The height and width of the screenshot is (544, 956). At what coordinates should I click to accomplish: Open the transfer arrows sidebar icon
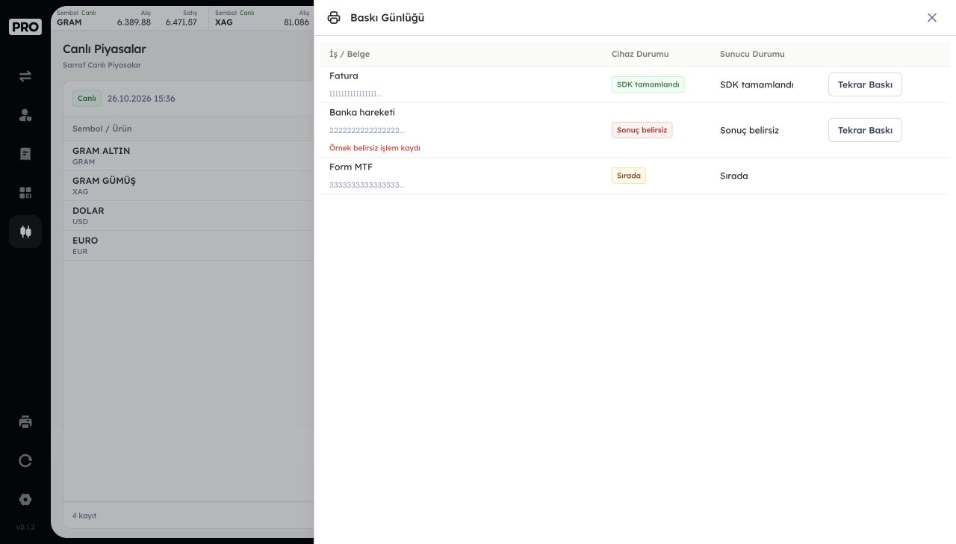(x=25, y=76)
